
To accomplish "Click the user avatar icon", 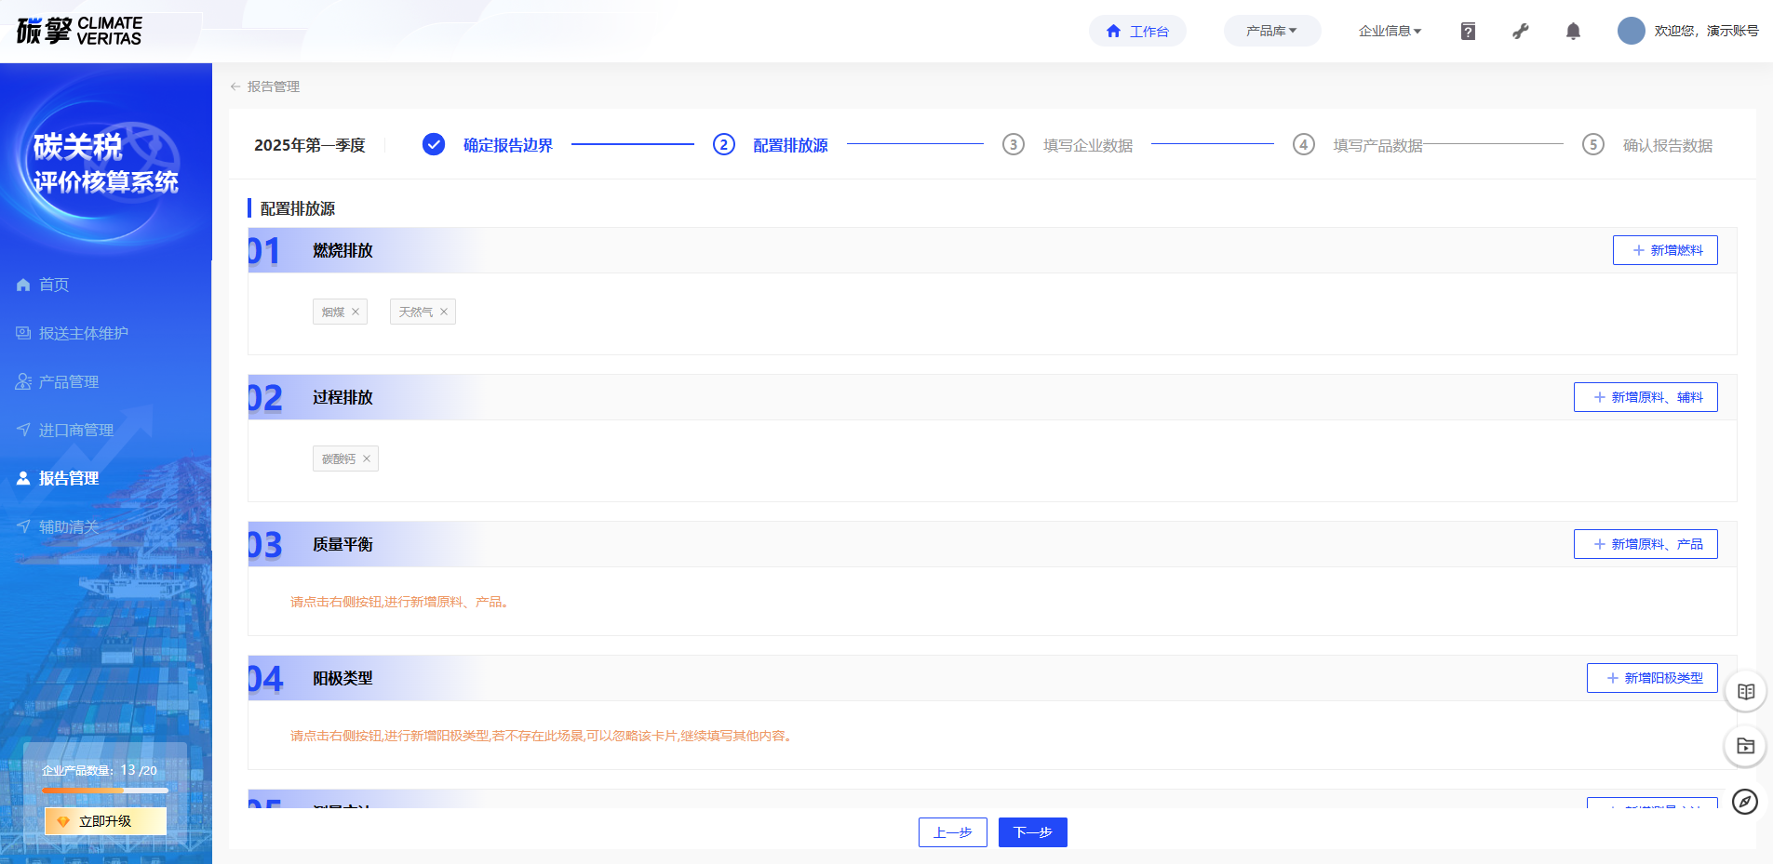I will pos(1631,31).
